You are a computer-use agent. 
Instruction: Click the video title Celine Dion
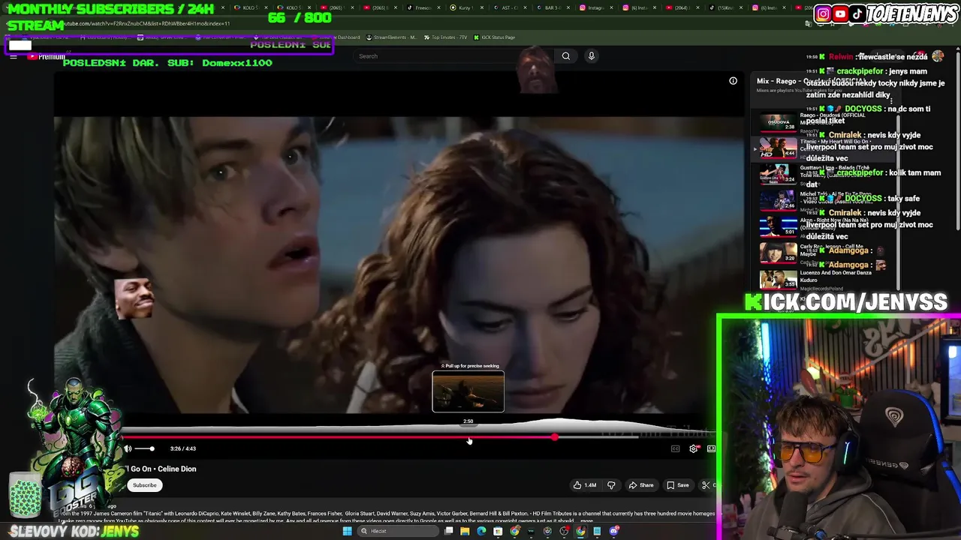pos(161,469)
